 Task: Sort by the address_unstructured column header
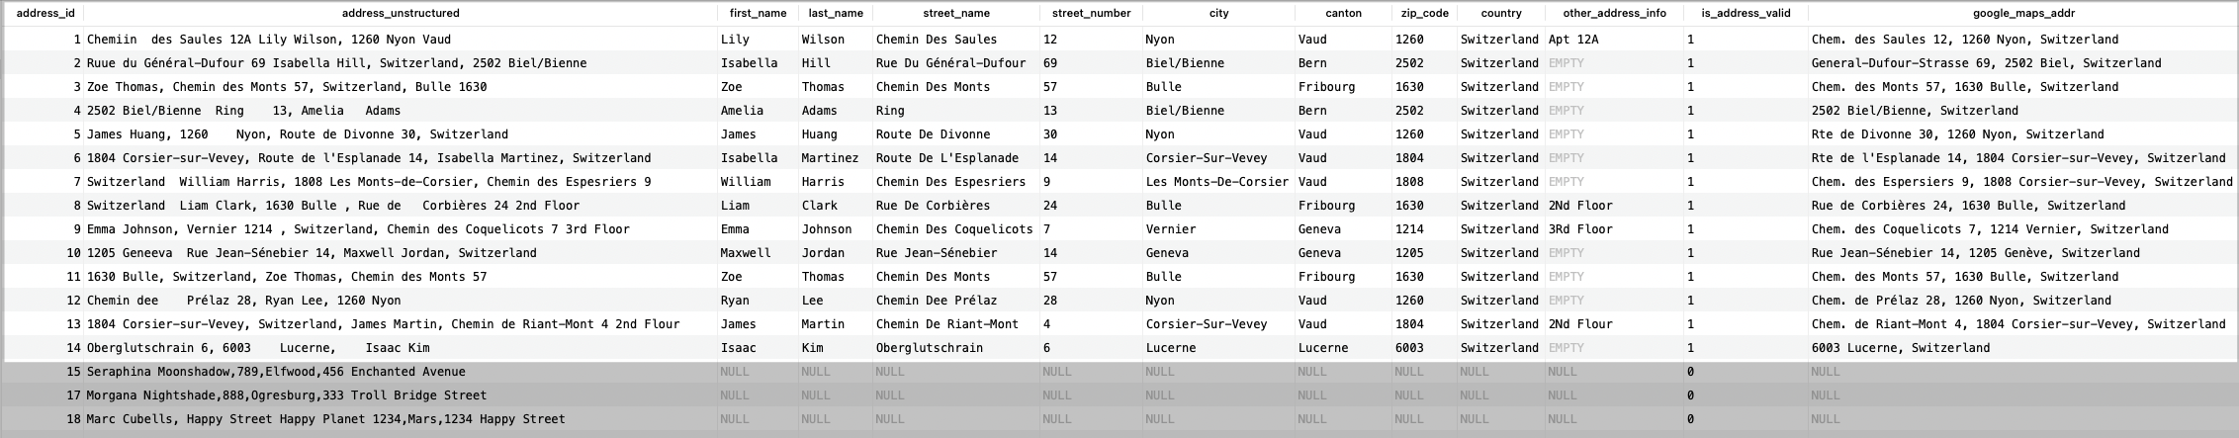coord(400,14)
